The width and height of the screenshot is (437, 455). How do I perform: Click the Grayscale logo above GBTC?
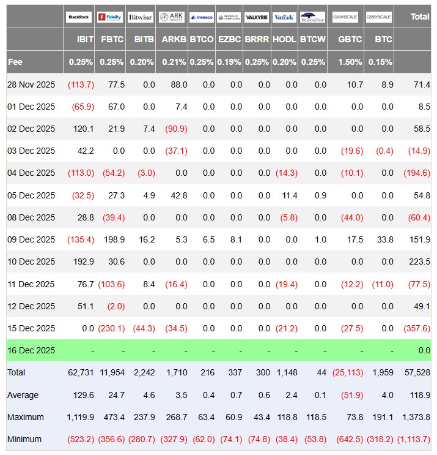pos(345,17)
